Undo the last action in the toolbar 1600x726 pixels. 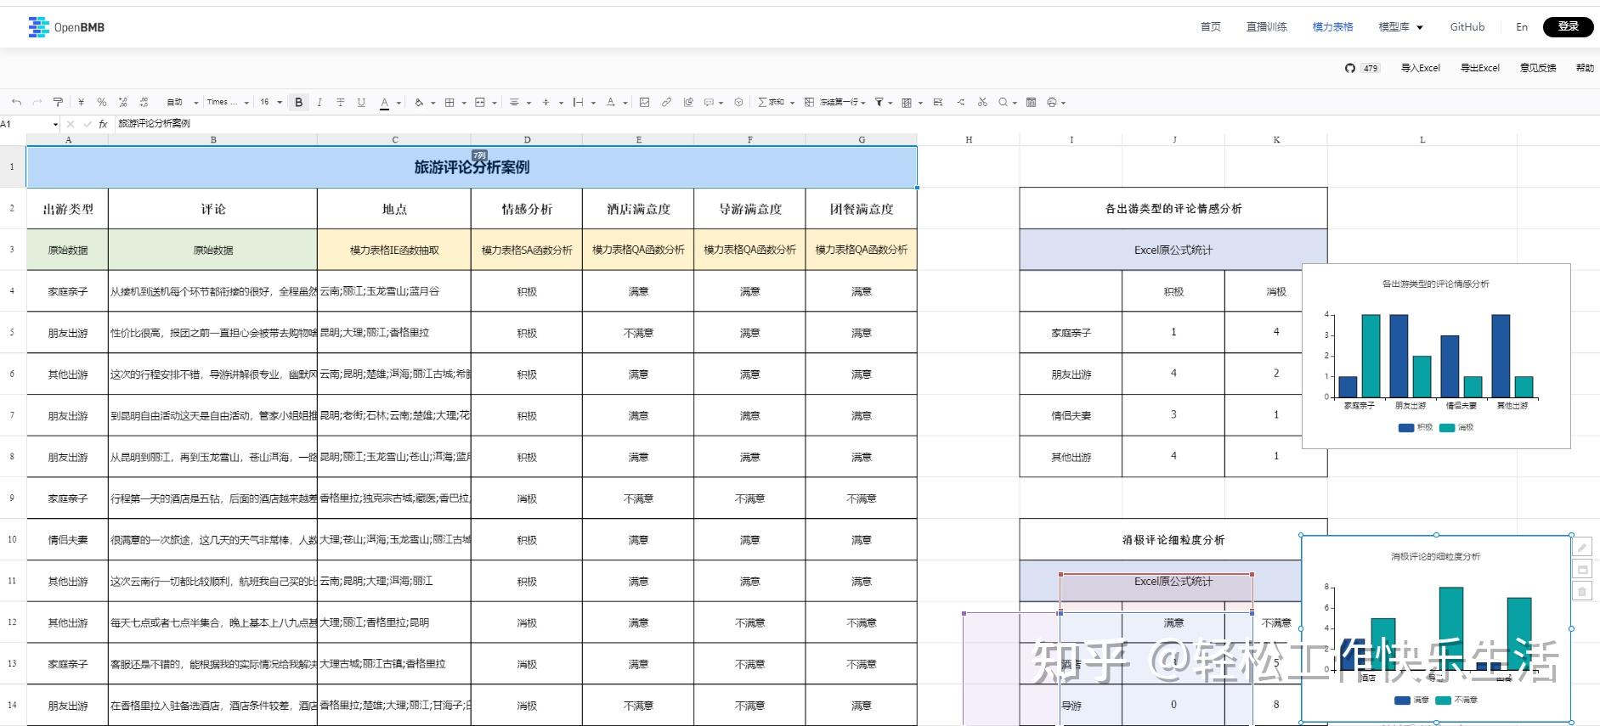[17, 102]
